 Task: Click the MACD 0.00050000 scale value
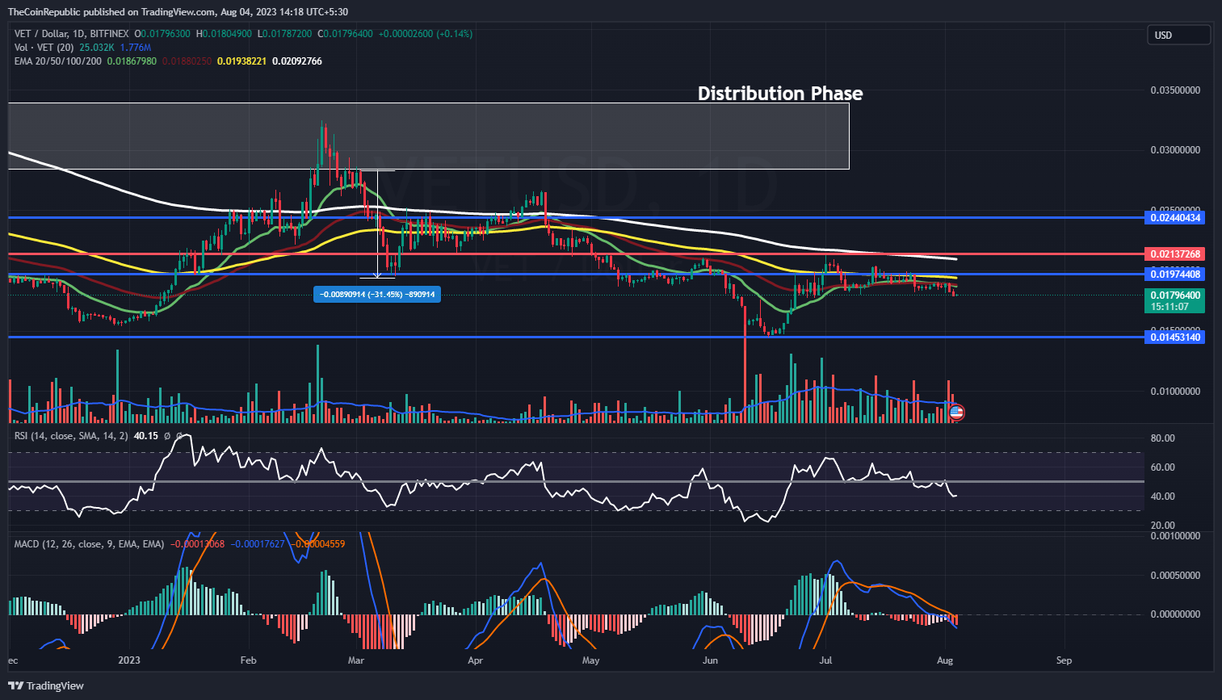1175,576
